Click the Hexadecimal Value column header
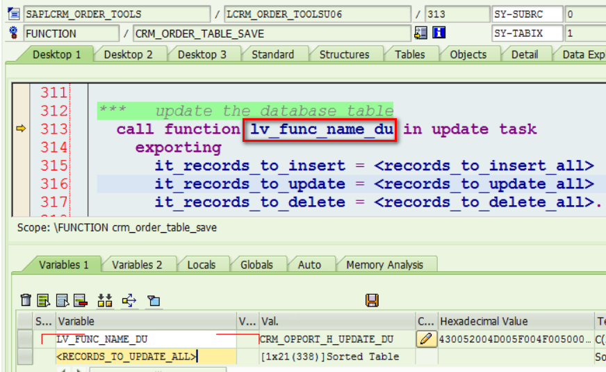Viewport: 606px width, 372px height. click(516, 321)
